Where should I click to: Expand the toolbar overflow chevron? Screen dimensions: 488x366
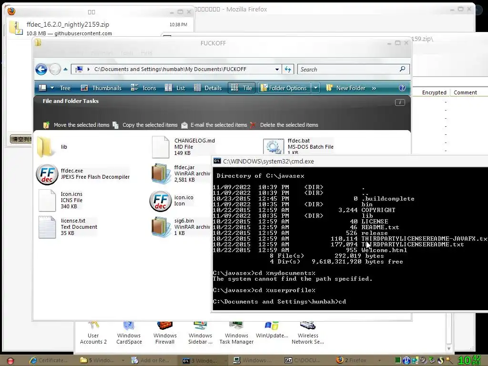pos(374,88)
